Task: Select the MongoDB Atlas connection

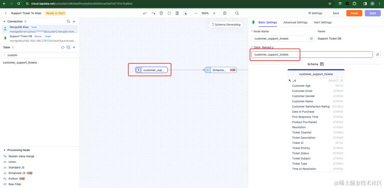Action: pyautogui.click(x=40, y=29)
